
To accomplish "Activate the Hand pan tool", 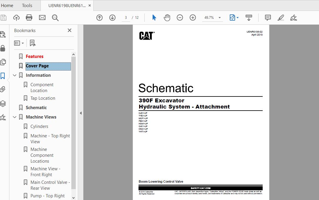I will tap(167, 18).
